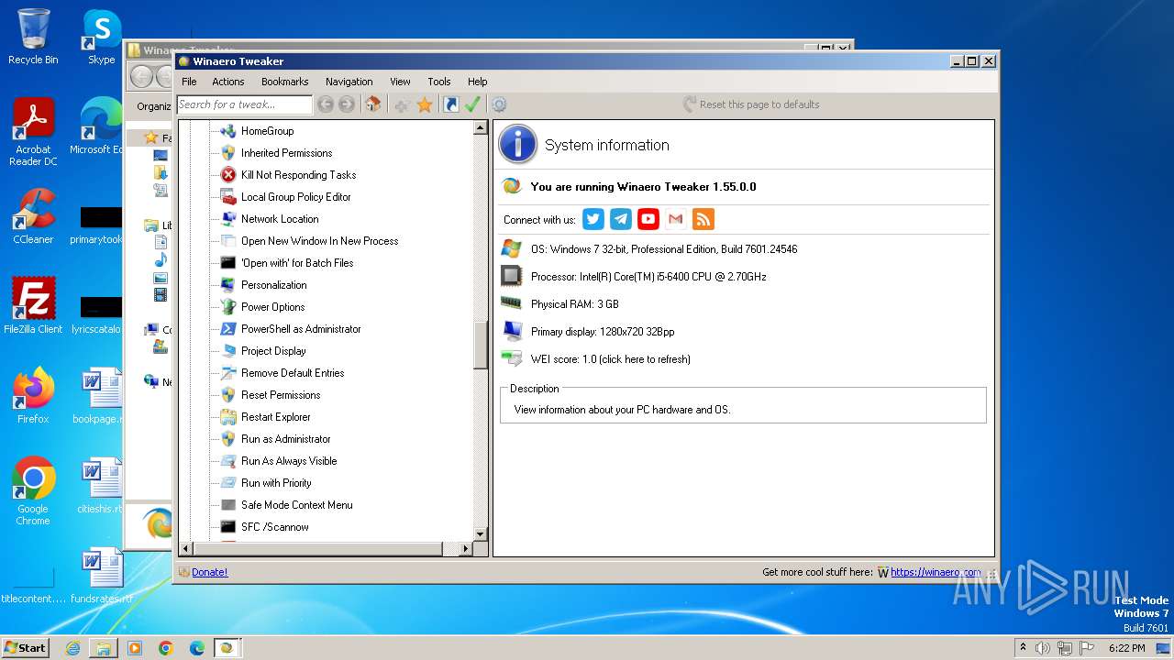
Task: Show hidden tray icons arrow
Action: point(1023,648)
